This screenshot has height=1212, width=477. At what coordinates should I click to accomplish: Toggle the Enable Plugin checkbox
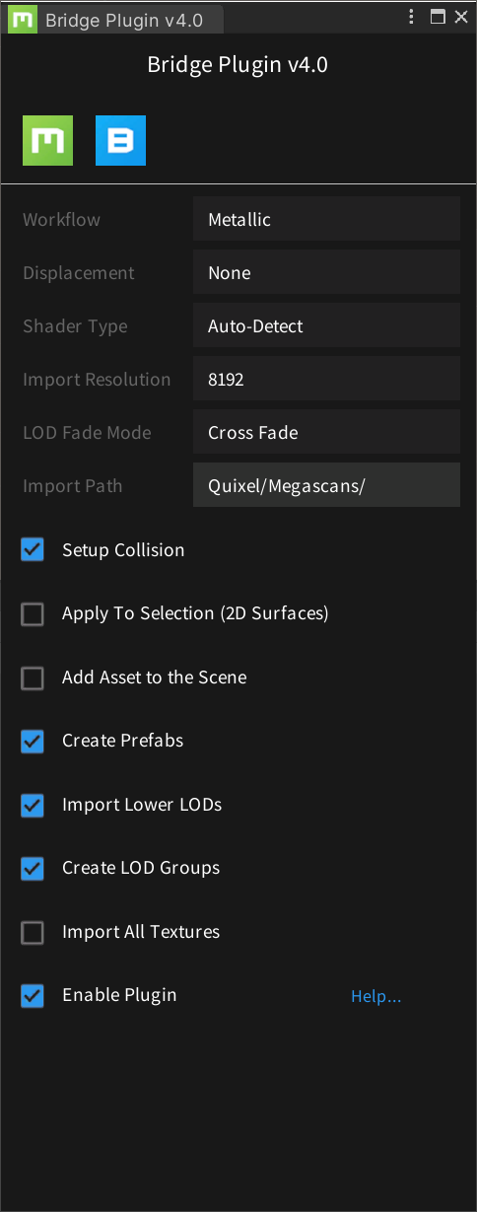pos(33,996)
